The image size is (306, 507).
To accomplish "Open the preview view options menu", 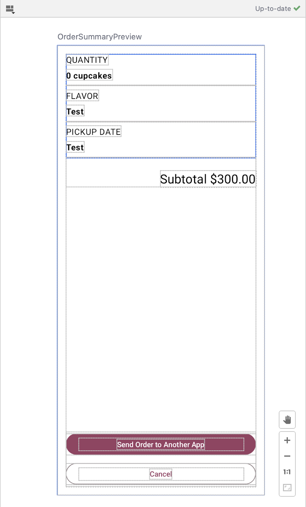I will click(10, 9).
